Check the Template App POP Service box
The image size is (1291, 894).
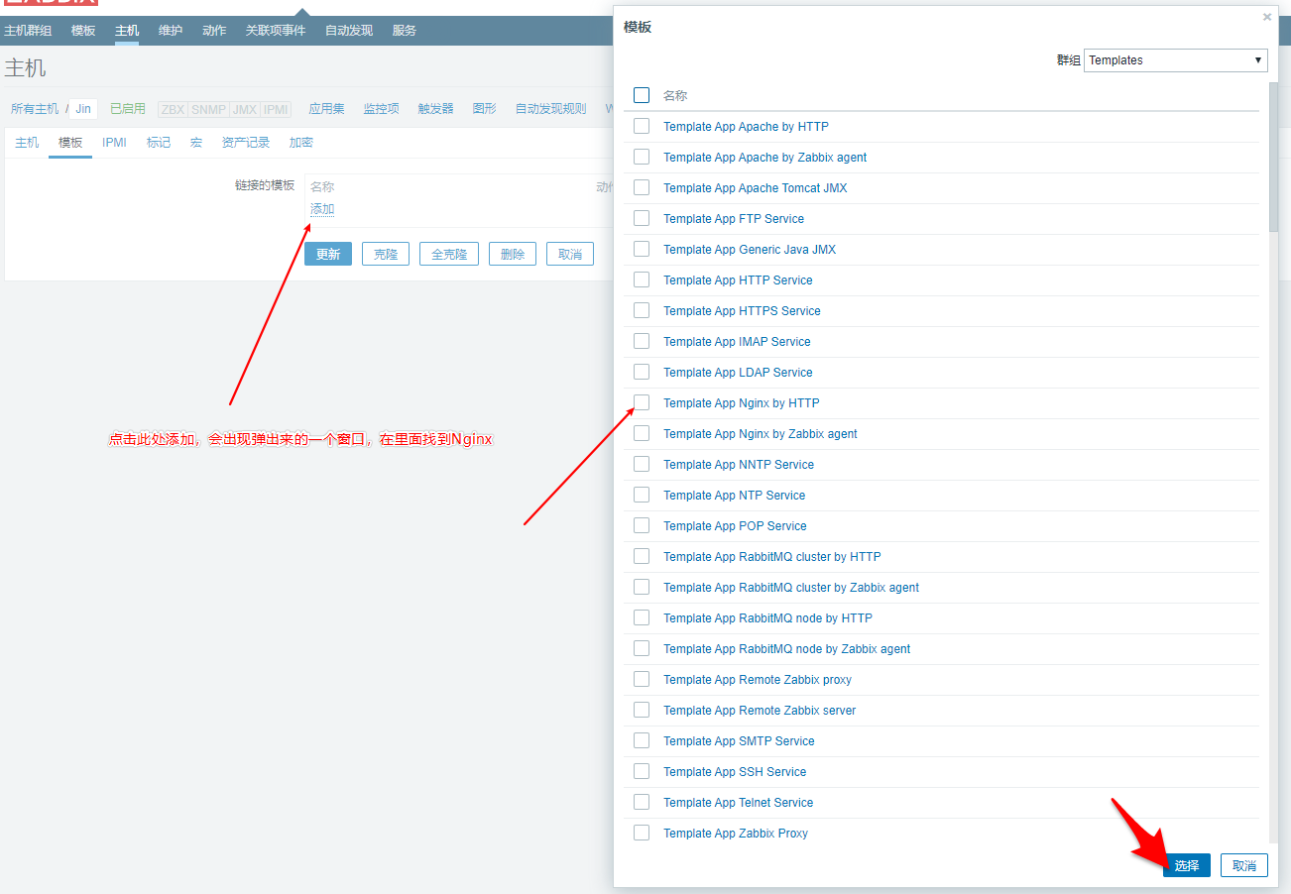642,525
